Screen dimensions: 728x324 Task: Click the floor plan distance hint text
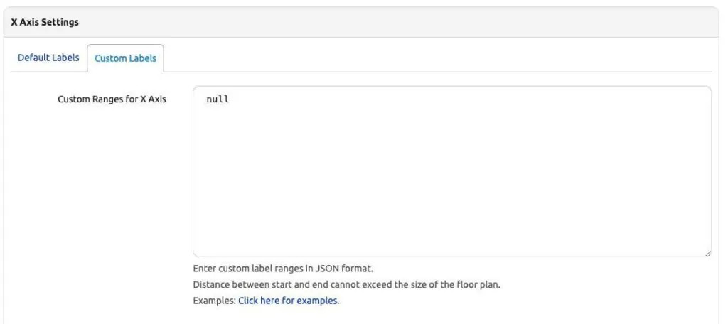coord(346,284)
